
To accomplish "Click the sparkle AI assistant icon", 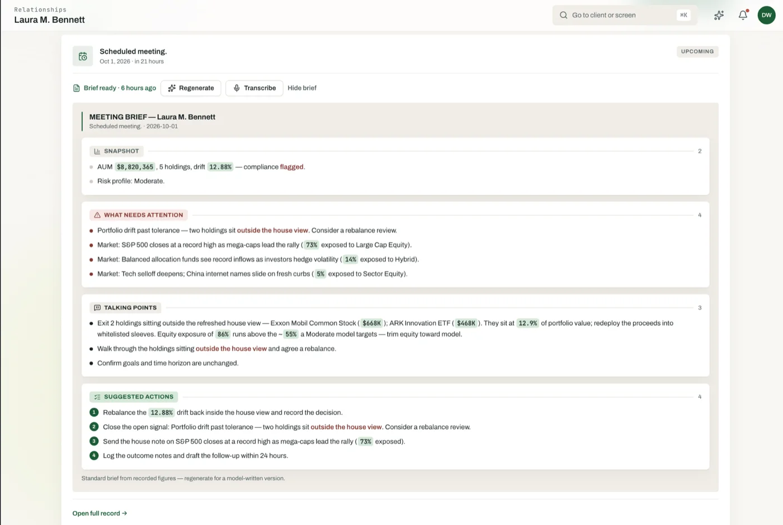I will pyautogui.click(x=719, y=15).
